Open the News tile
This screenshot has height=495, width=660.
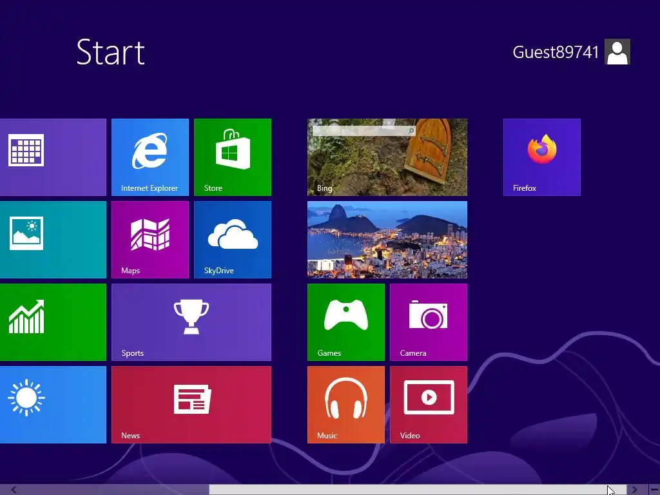191,405
